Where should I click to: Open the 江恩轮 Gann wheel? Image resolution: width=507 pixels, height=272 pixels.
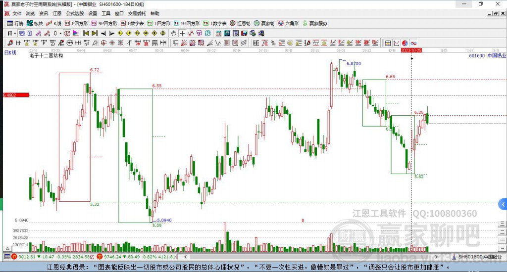[x=240, y=23]
